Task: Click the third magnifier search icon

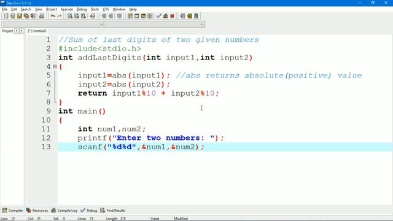Action: pos(84,16)
